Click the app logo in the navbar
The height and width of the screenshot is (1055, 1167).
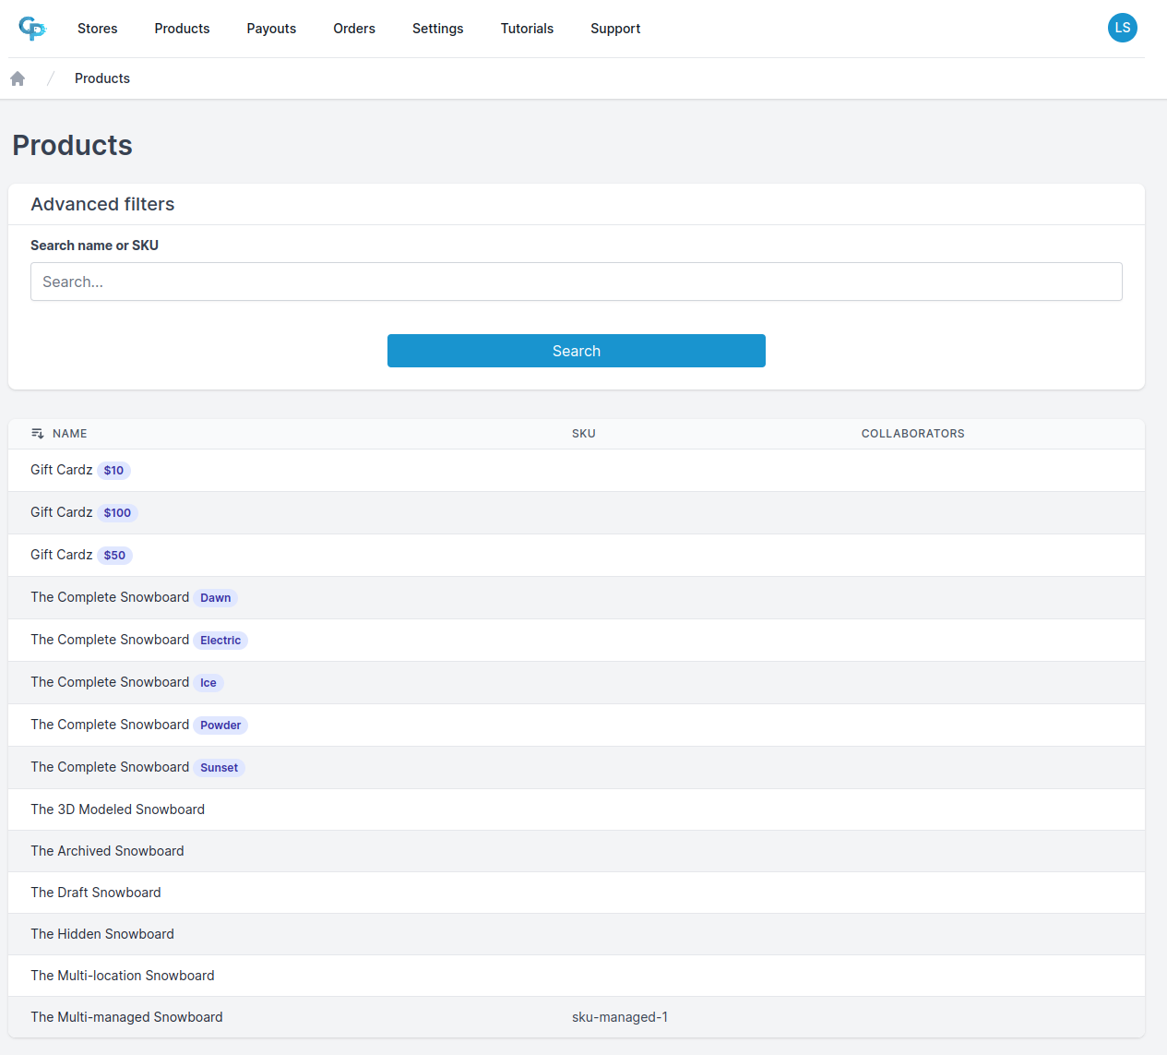[x=32, y=28]
